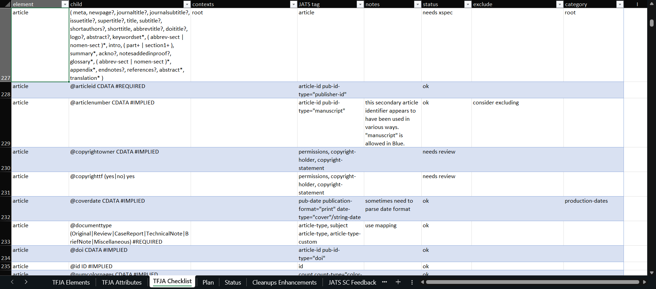Switch to the TFJA Elements sheet tab
Image resolution: width=656 pixels, height=289 pixels.
71,283
